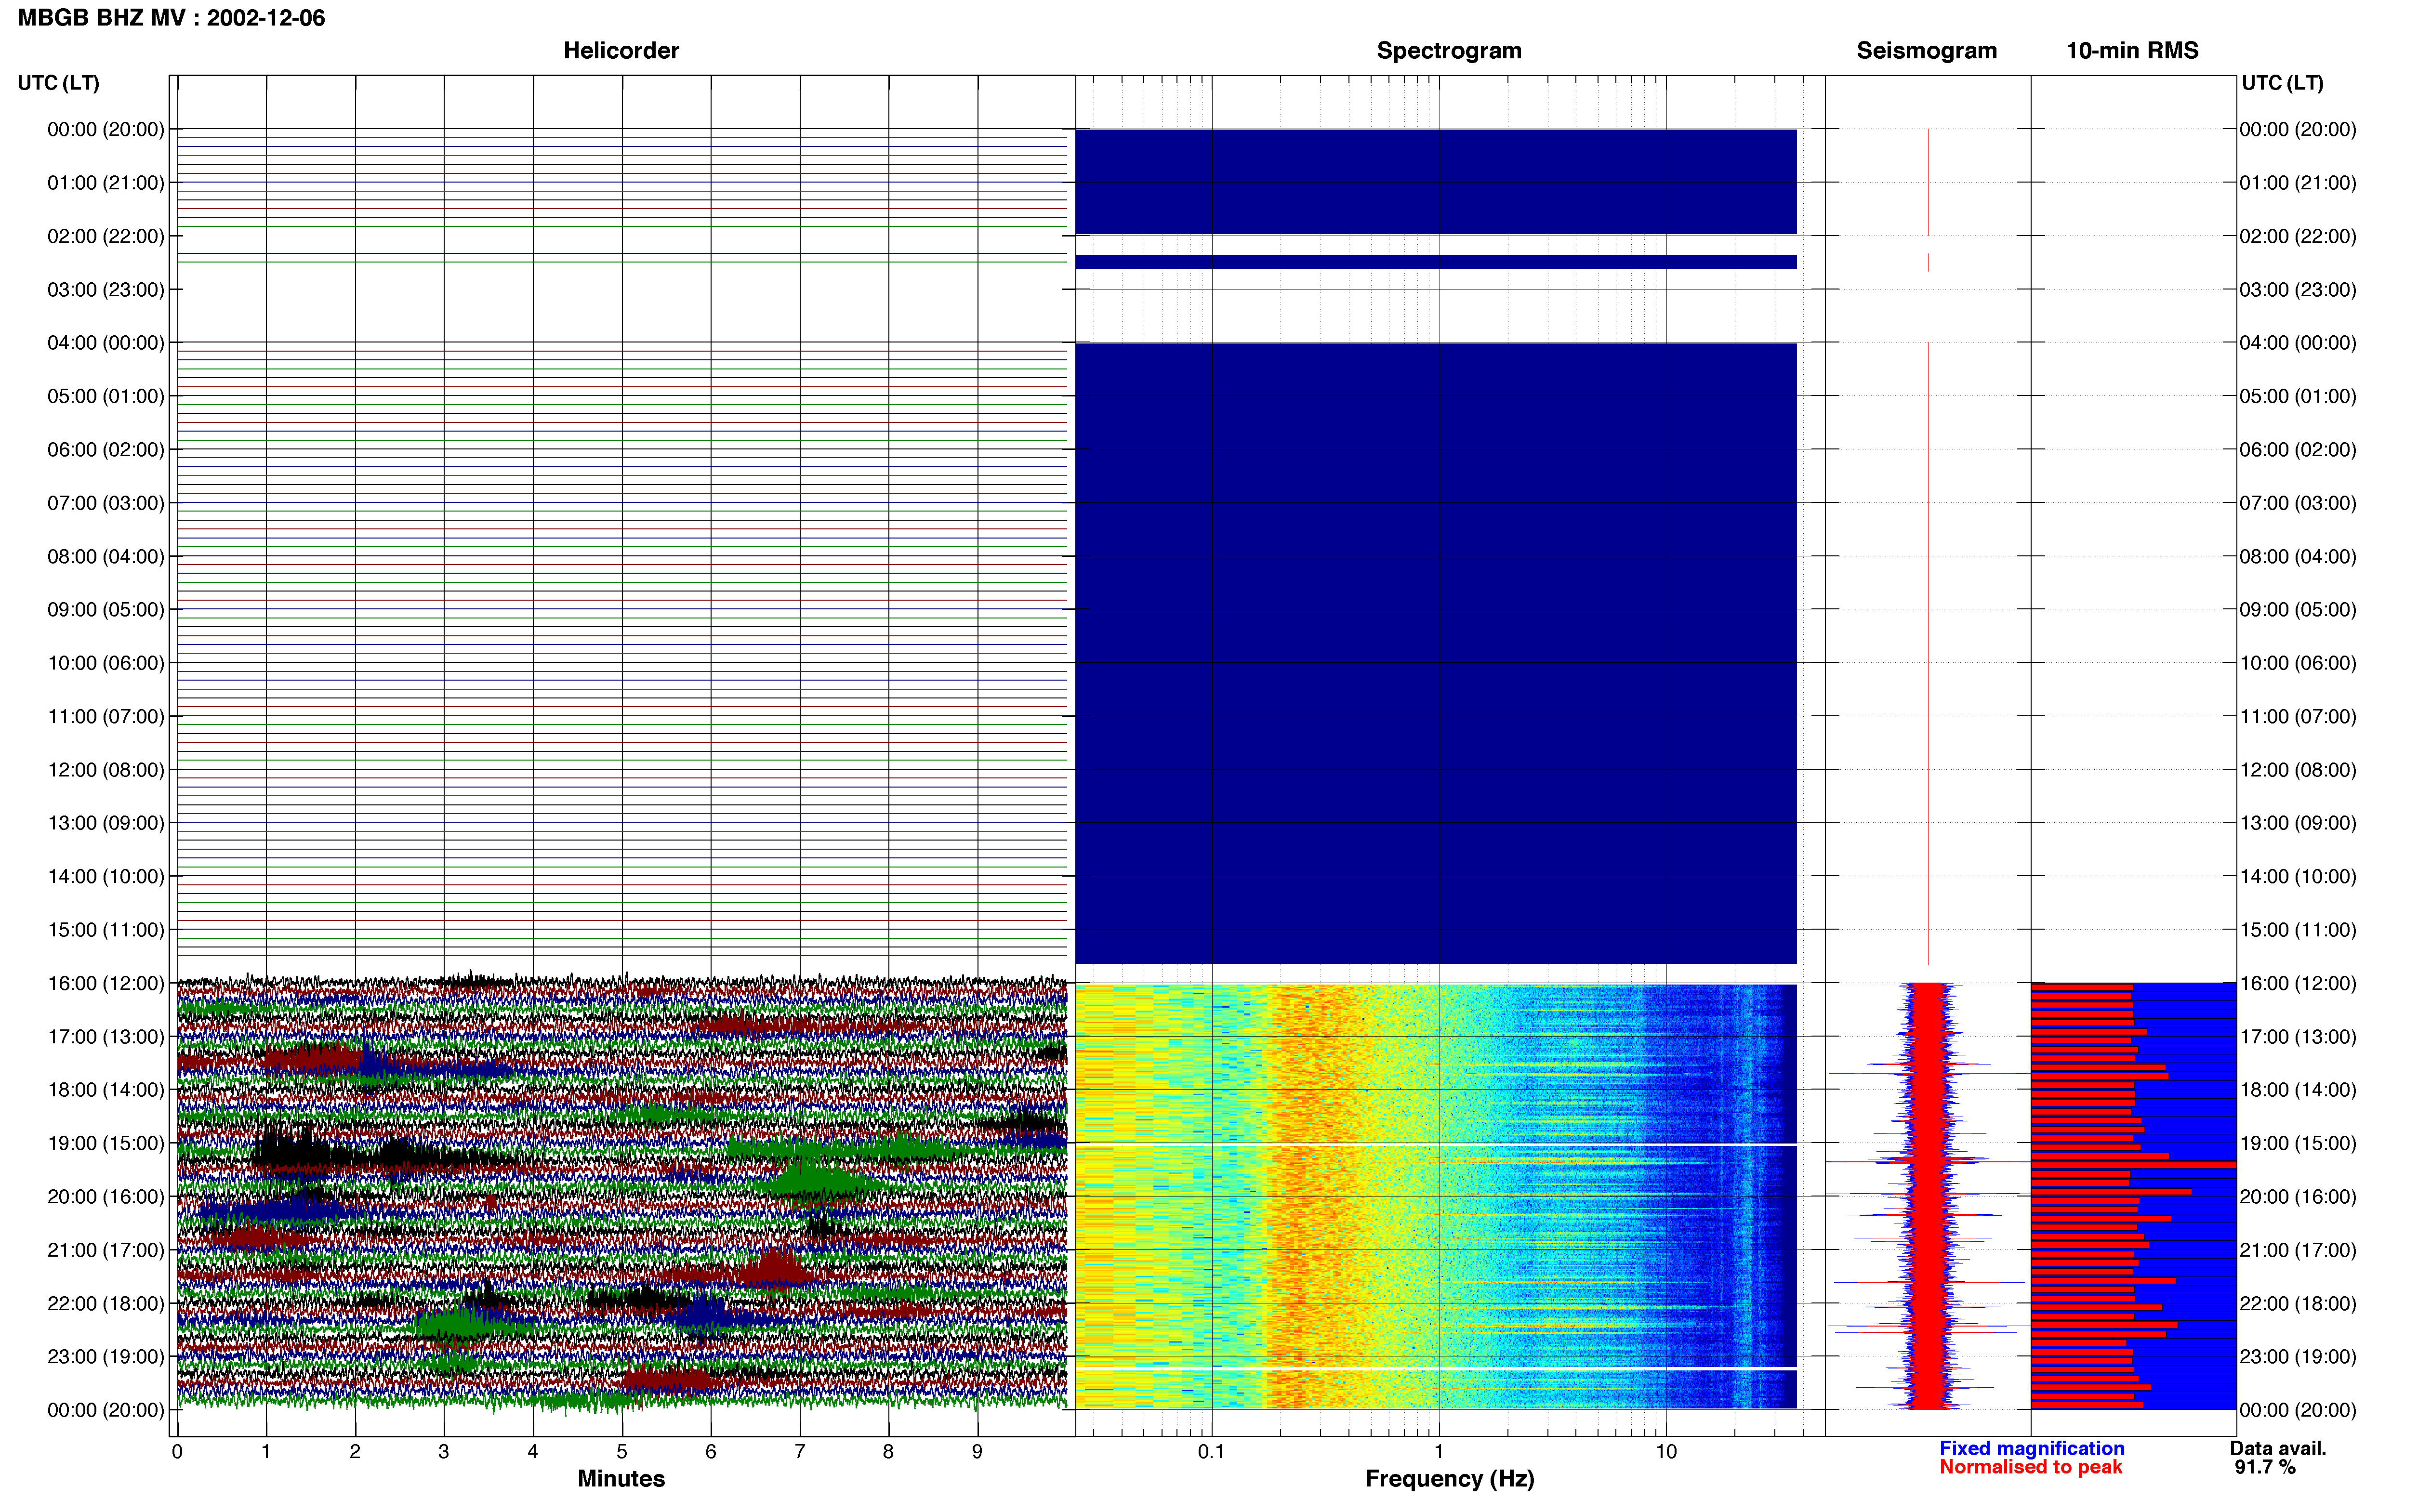Click left time label '12:00 (08:00)'
Viewport: 2418px width, 1512px height.
pyautogui.click(x=106, y=770)
